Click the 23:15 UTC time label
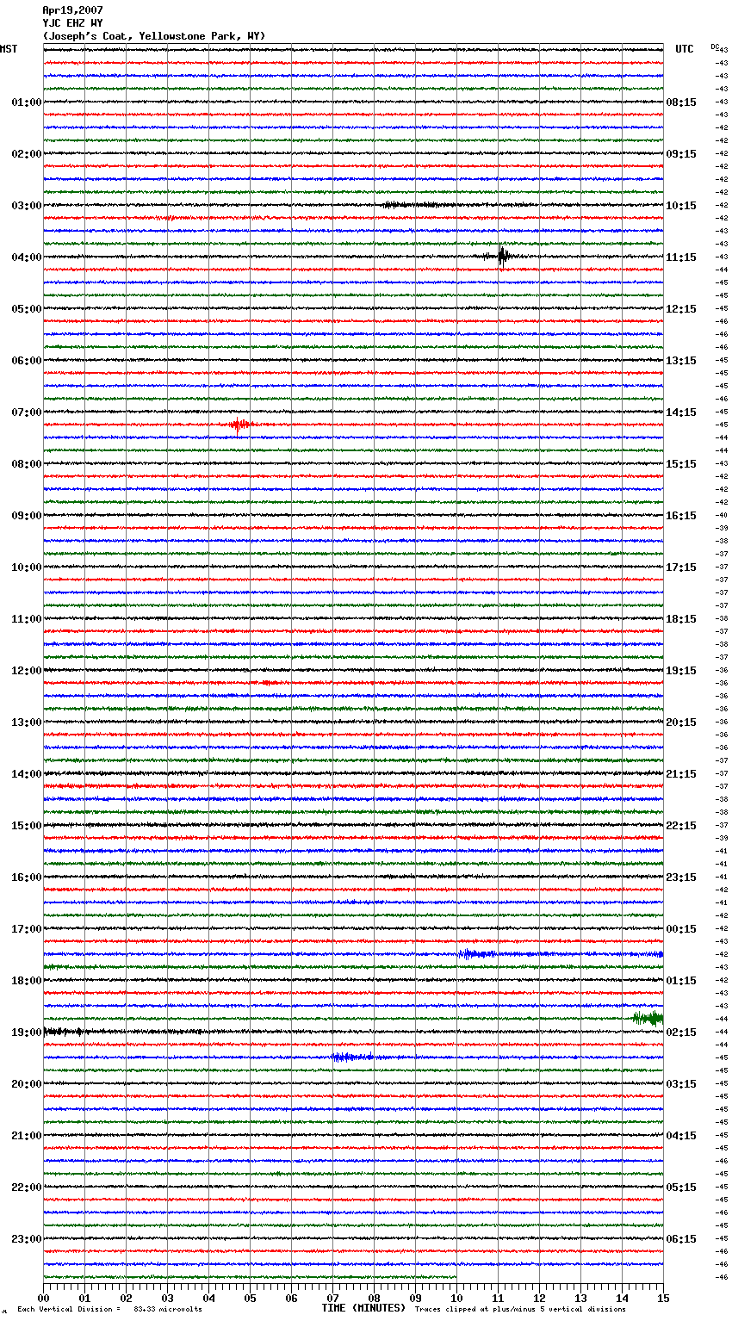The width and height of the screenshot is (732, 1321). click(x=681, y=878)
